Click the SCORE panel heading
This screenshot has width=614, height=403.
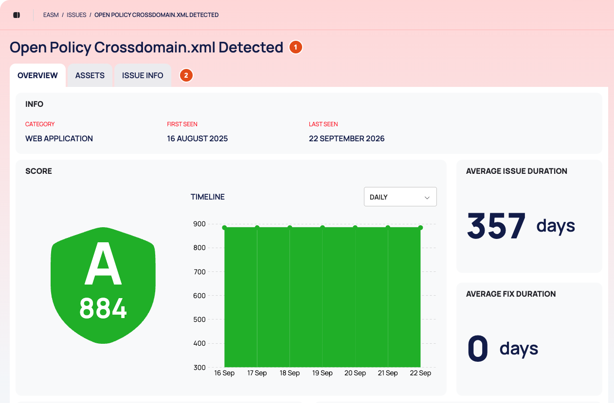tap(38, 171)
